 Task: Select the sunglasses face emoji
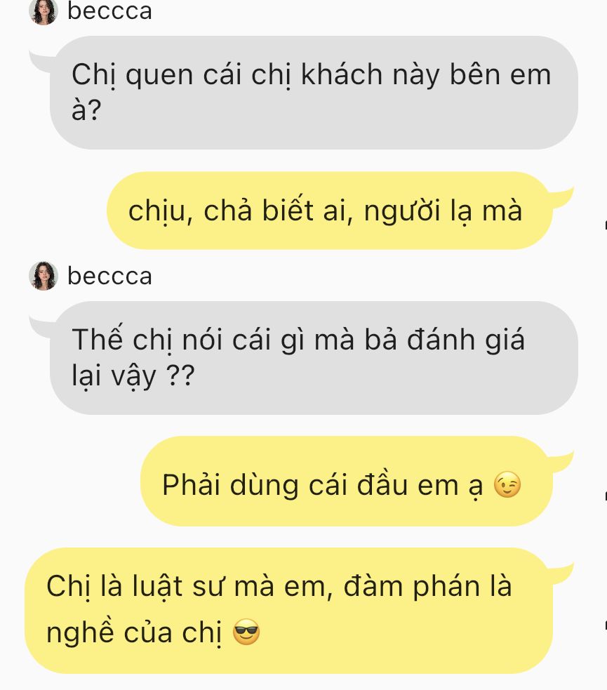(x=246, y=632)
